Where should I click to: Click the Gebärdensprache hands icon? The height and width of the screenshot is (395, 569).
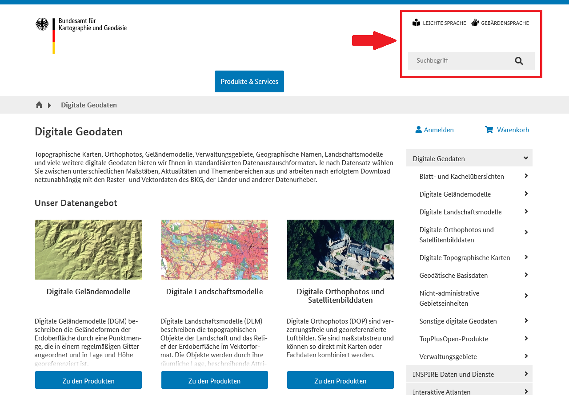pyautogui.click(x=475, y=23)
